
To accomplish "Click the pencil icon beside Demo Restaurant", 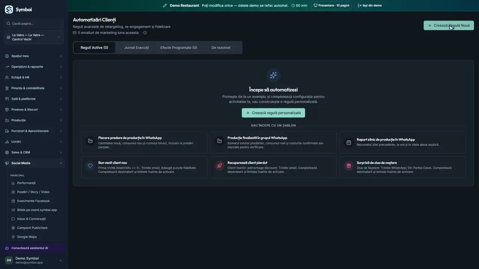I will (x=165, y=6).
